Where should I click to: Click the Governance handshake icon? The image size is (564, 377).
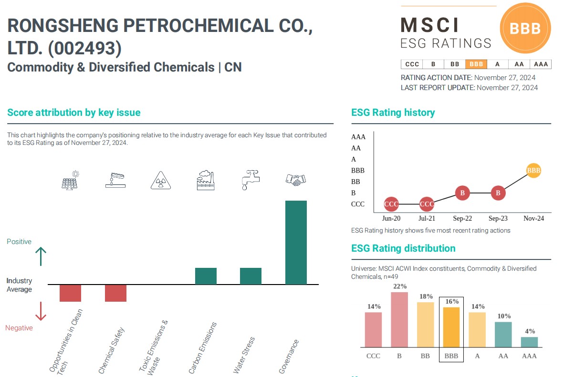pos(295,180)
